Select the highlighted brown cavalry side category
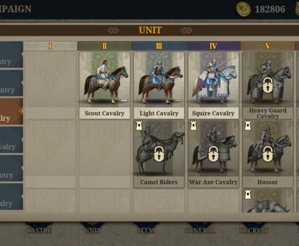This screenshot has width=299, height=246. point(12,111)
